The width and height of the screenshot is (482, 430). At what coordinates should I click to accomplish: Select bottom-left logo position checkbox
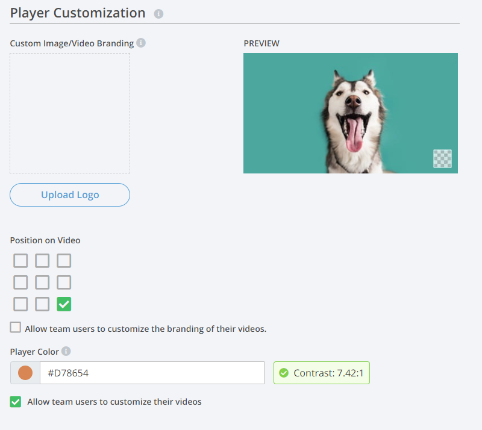(20, 304)
